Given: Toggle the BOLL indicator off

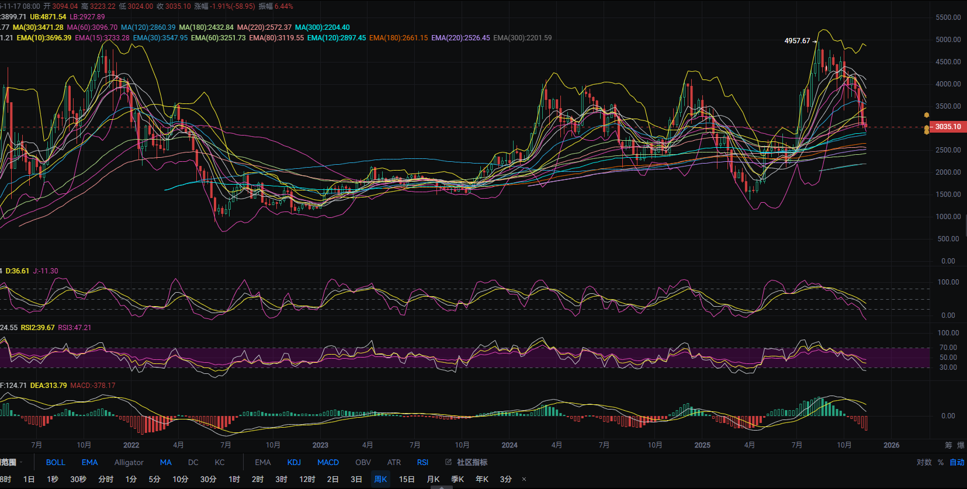Looking at the screenshot, I should 56,462.
